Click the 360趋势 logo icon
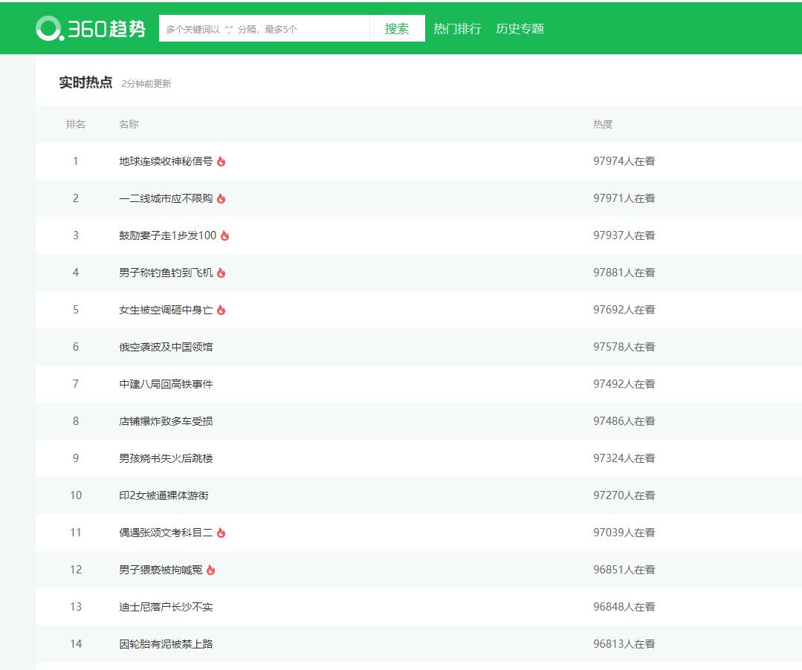The height and width of the screenshot is (670, 802). click(x=49, y=28)
